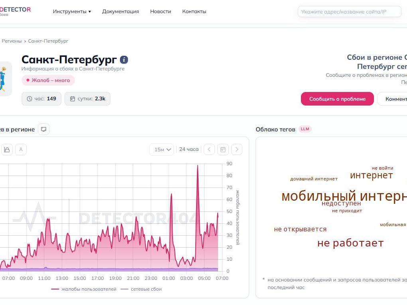Go to previous period arrow
The width and height of the screenshot is (407, 305).
[209, 150]
